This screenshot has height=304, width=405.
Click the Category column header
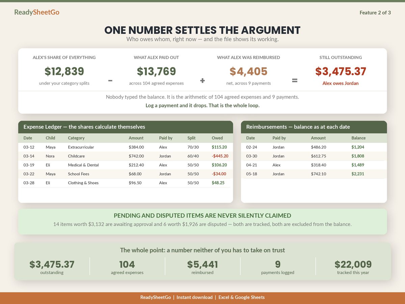click(76, 138)
